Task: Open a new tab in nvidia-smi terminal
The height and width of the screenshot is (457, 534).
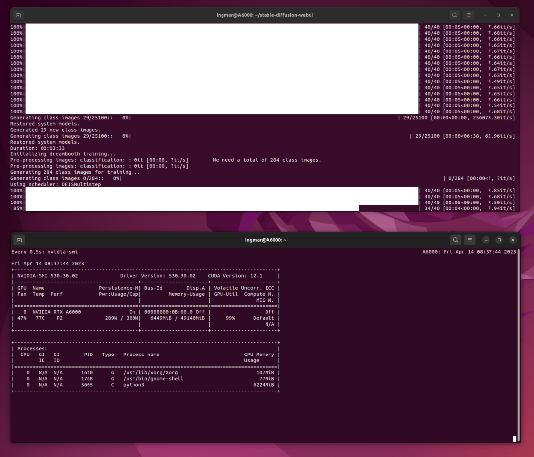Action: click(x=19, y=240)
